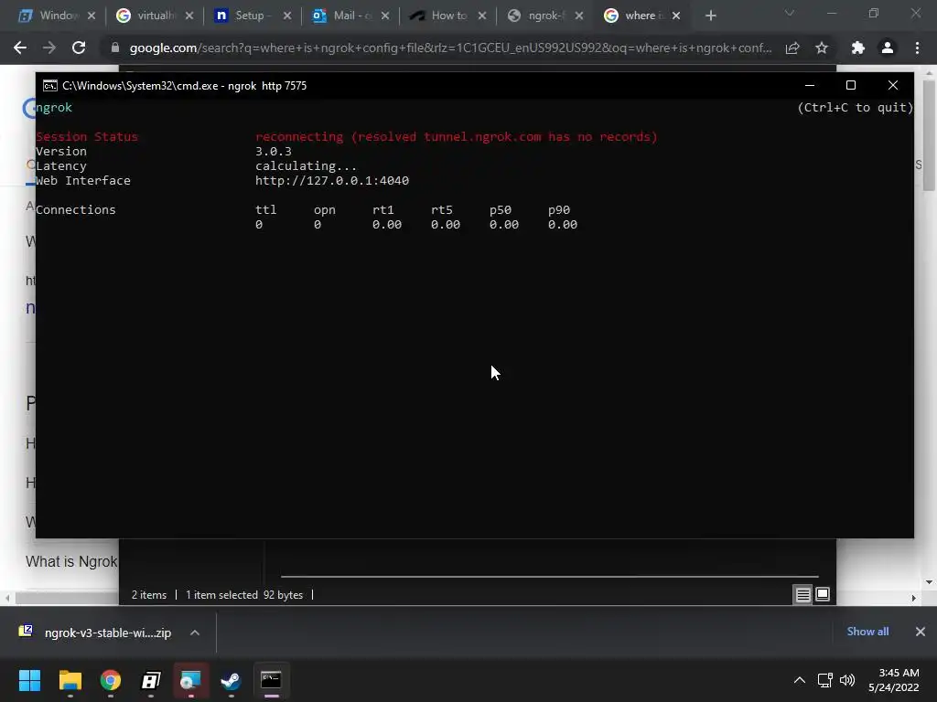Open the network tray icon
The image size is (937, 702).
point(825,680)
